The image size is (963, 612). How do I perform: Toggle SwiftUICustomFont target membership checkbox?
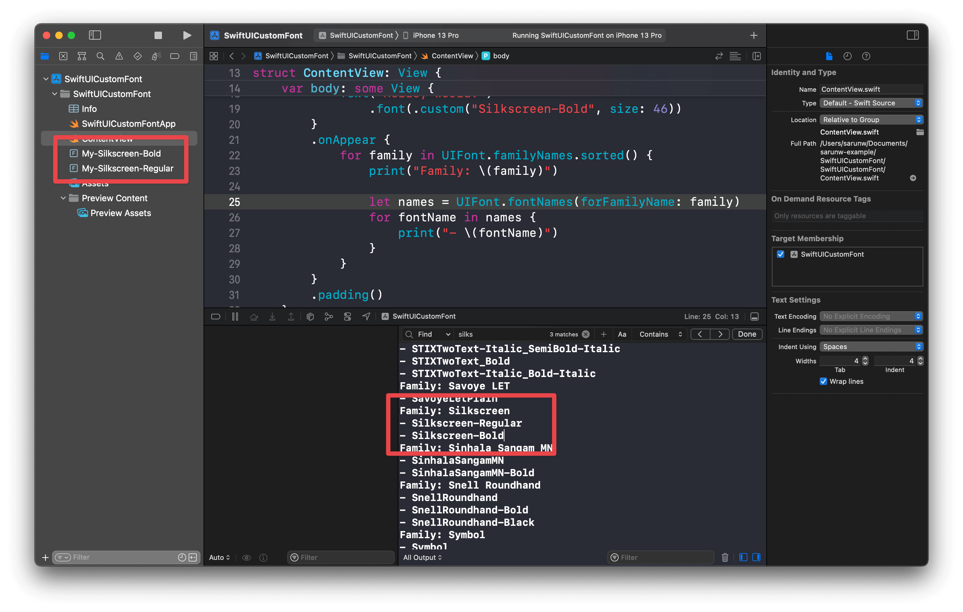point(781,254)
